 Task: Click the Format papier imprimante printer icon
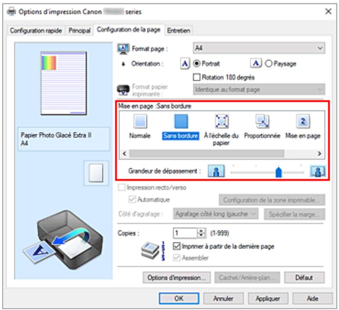click(123, 90)
